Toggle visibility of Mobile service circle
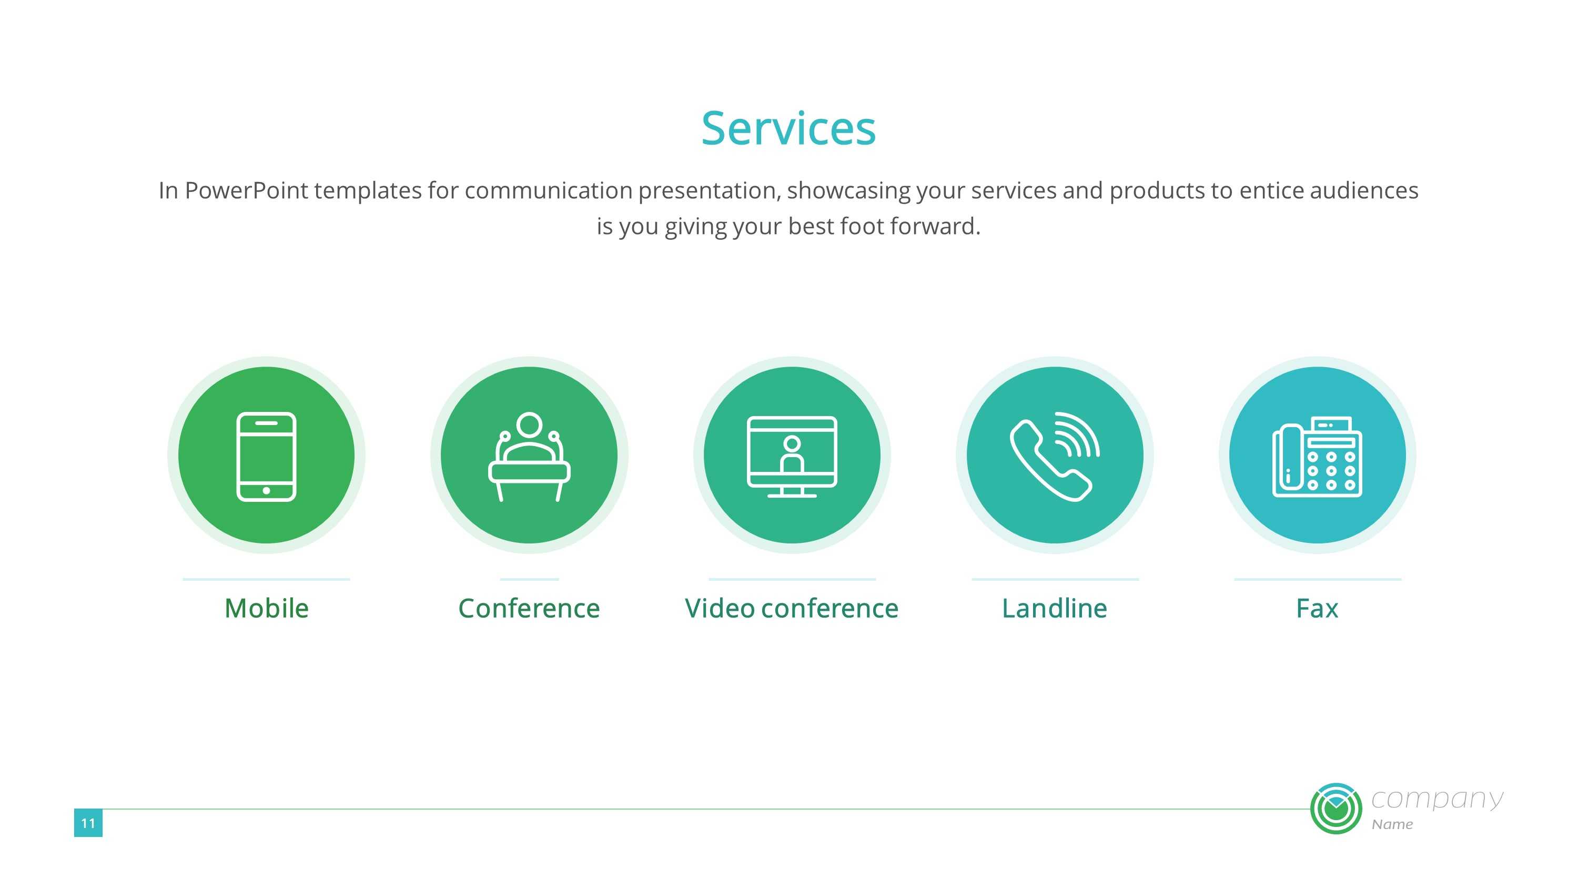 (267, 456)
